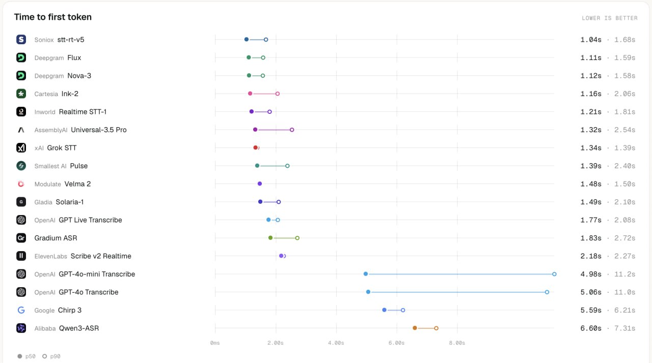This screenshot has width=652, height=363.
Task: Select the 'stt-rt-v5' model name
Action: pos(71,40)
